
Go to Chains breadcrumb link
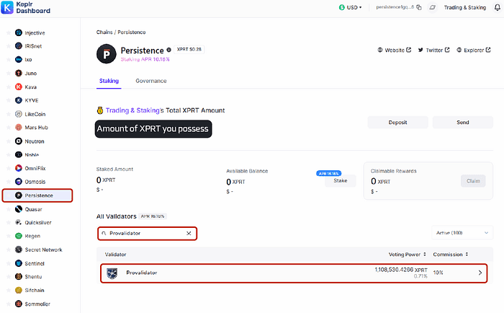(104, 32)
